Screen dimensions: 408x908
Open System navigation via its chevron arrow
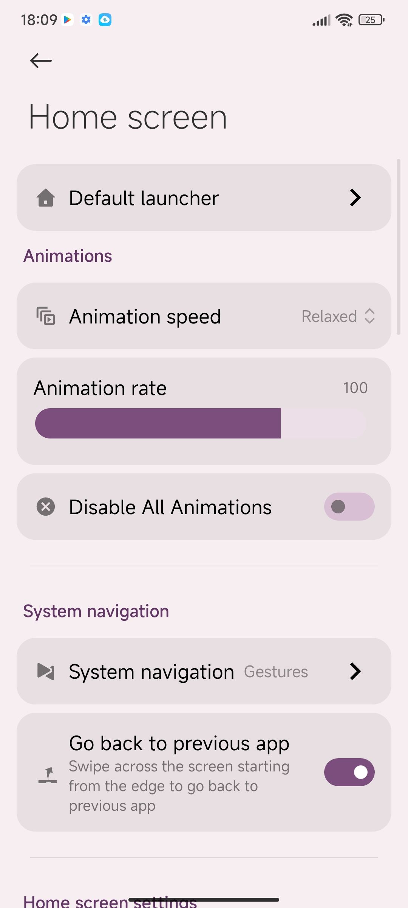click(x=355, y=672)
